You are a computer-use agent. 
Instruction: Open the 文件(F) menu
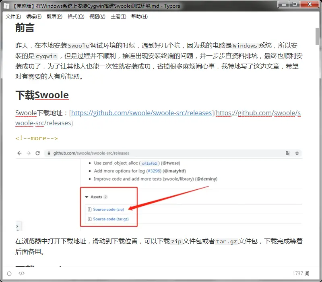[x=13, y=17]
